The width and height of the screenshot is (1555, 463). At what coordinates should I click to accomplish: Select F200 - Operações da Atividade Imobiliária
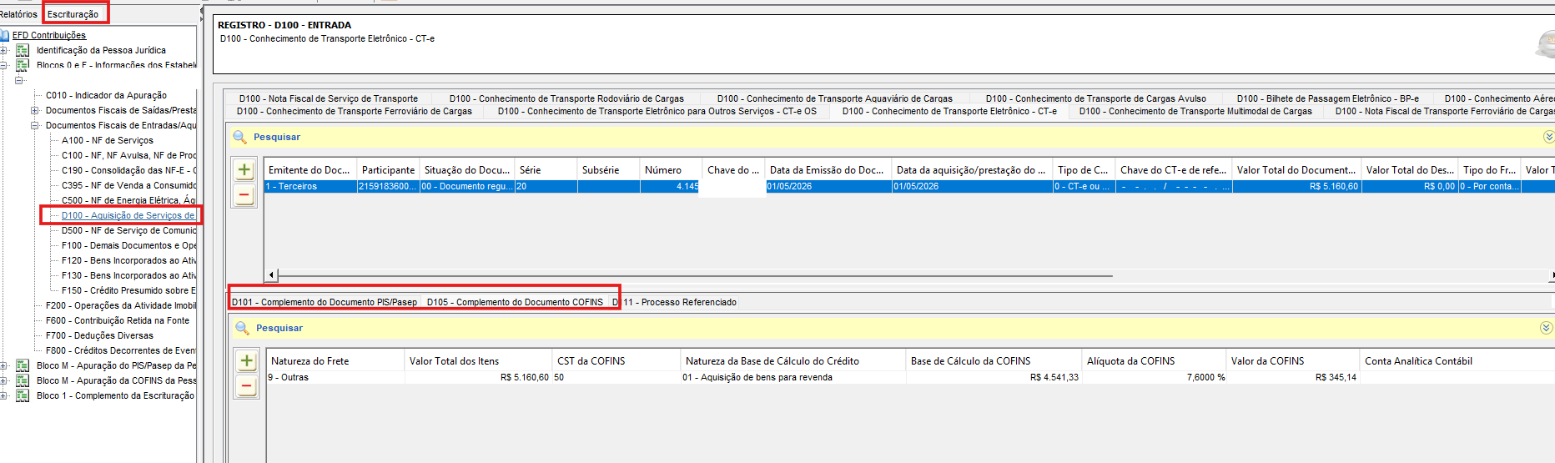121,305
